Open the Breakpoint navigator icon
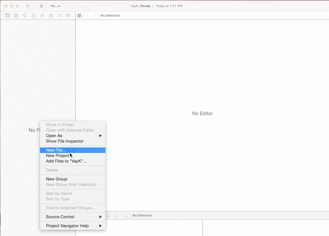Viewport: 329px width, 236px height. pyautogui.click(x=59, y=15)
